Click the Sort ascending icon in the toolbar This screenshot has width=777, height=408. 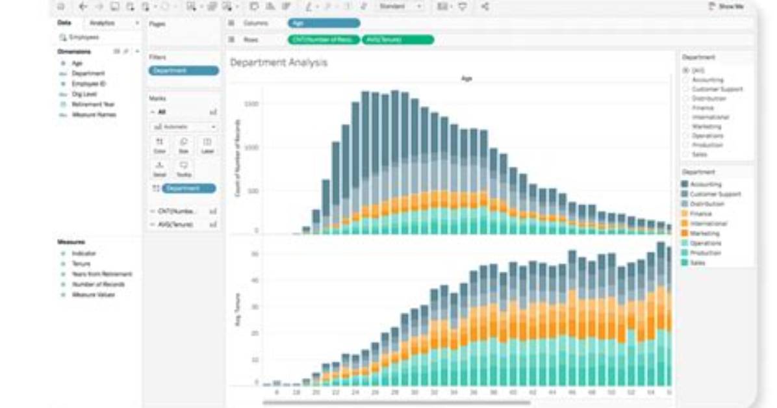coord(270,6)
